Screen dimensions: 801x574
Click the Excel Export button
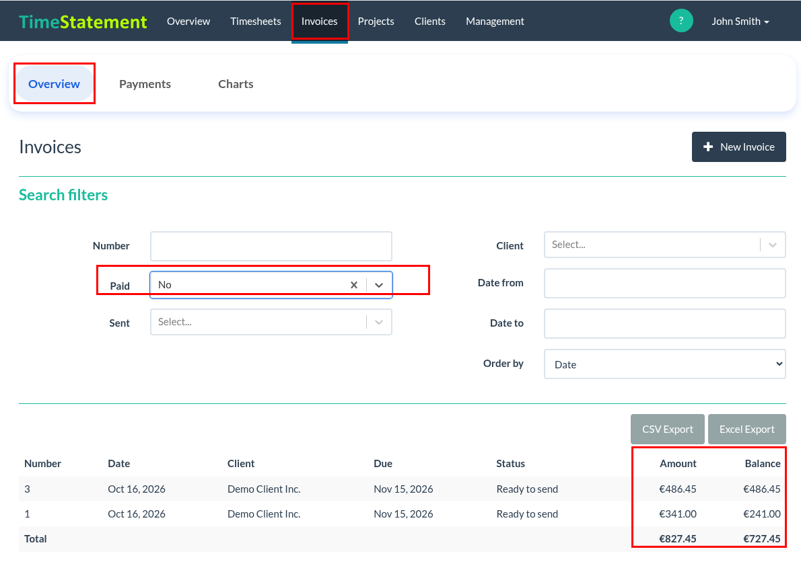[747, 429]
